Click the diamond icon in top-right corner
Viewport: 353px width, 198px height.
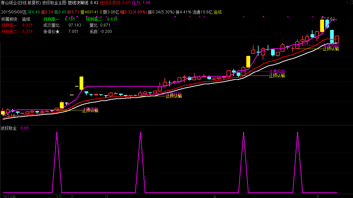coord(347,3)
